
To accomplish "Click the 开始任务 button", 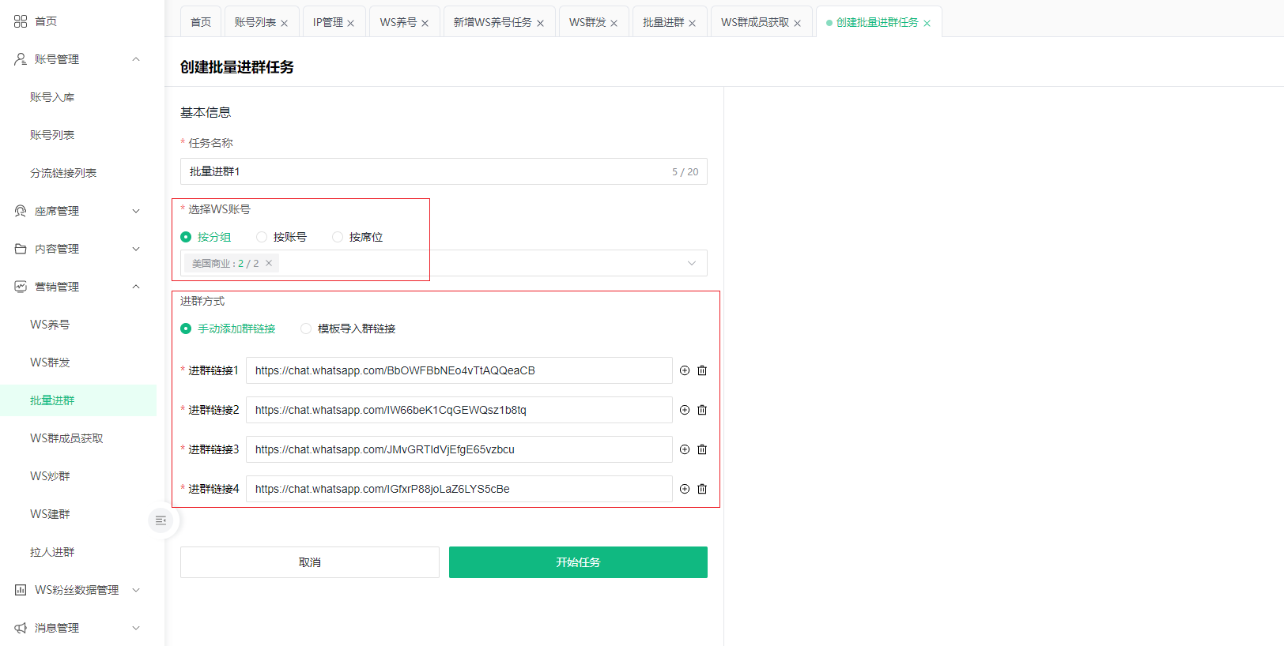I will point(578,562).
